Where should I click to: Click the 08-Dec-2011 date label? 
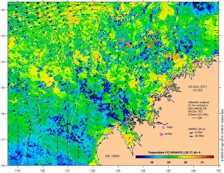(198, 87)
